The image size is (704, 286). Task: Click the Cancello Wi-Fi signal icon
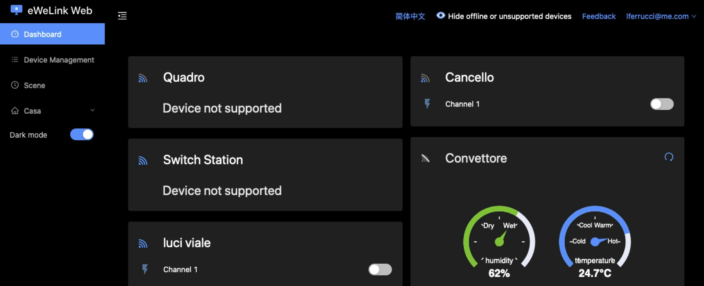click(x=425, y=78)
